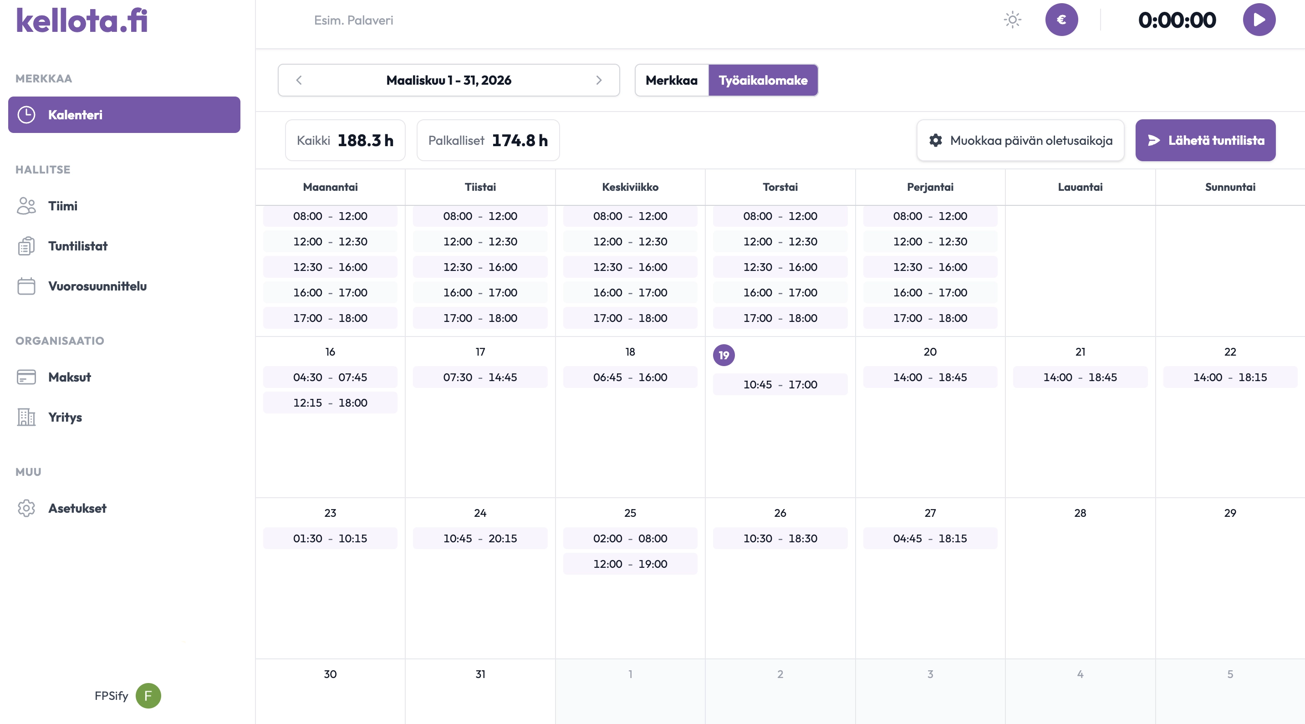
Task: Click the green FPSify user avatar
Action: [148, 696]
